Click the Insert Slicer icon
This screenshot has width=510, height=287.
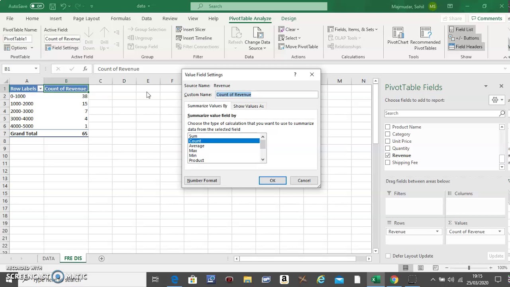click(179, 29)
